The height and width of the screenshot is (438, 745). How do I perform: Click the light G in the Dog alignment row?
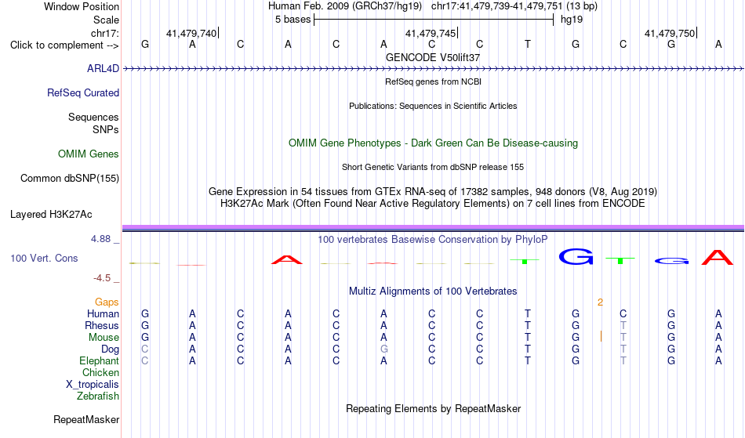tap(384, 349)
